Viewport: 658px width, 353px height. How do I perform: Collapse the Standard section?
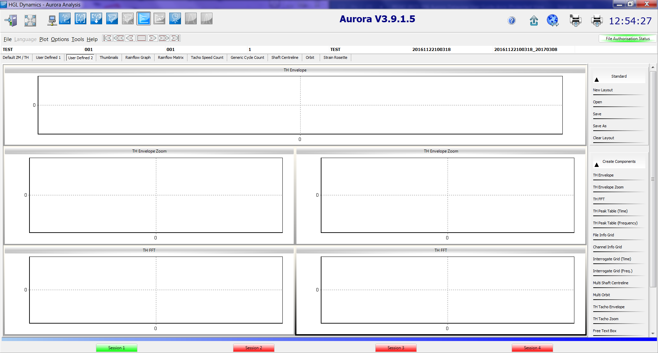(597, 80)
